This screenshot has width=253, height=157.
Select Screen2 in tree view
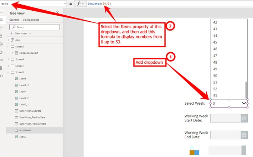[x=20, y=46]
